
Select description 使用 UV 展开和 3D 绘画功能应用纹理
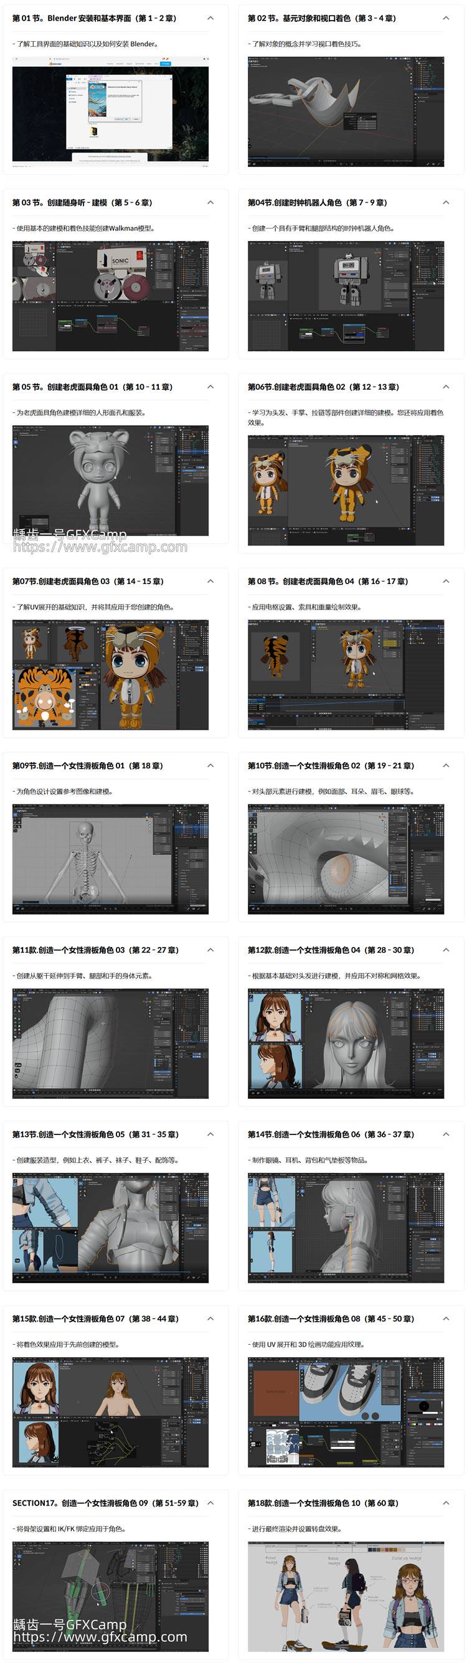click(308, 1345)
